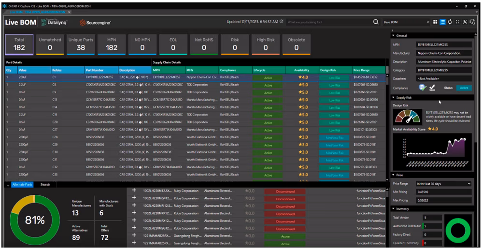
Task: Click the RoHS checkmark compliance icon
Action: 432,88
